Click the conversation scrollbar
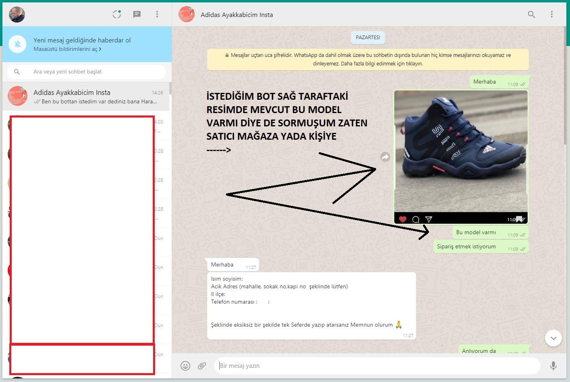Image resolution: width=570 pixels, height=382 pixels. [x=565, y=86]
